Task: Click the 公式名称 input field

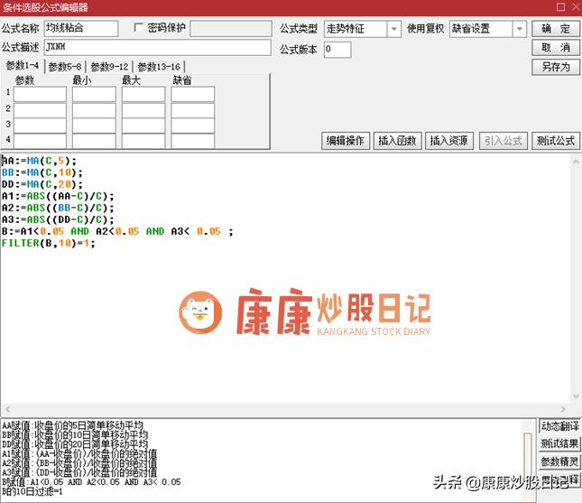Action: [81, 28]
